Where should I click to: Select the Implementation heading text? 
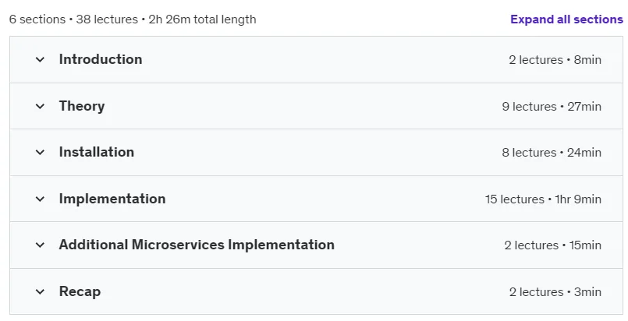click(112, 199)
